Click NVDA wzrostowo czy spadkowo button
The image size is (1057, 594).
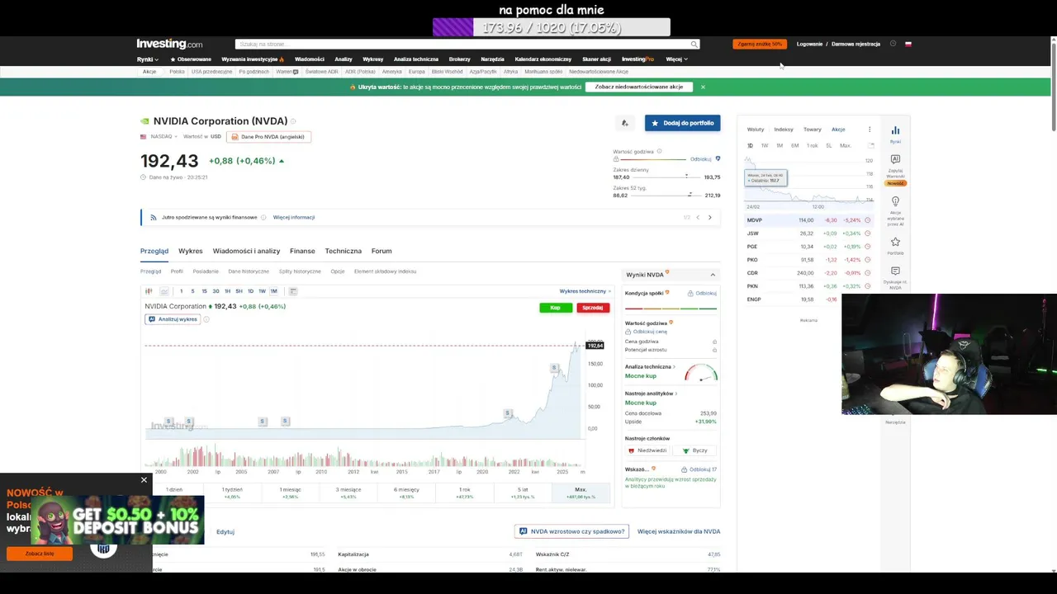tap(571, 531)
